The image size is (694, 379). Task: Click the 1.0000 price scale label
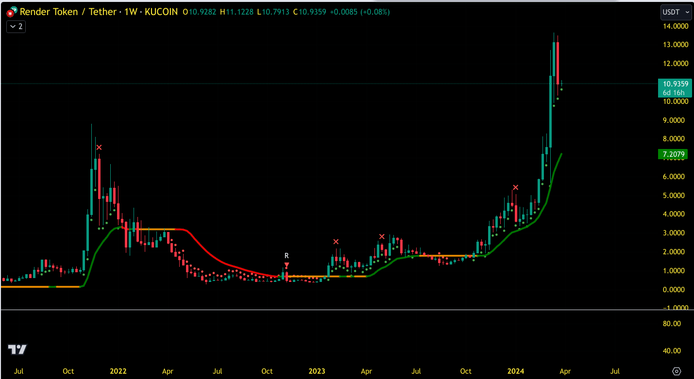[x=675, y=271]
